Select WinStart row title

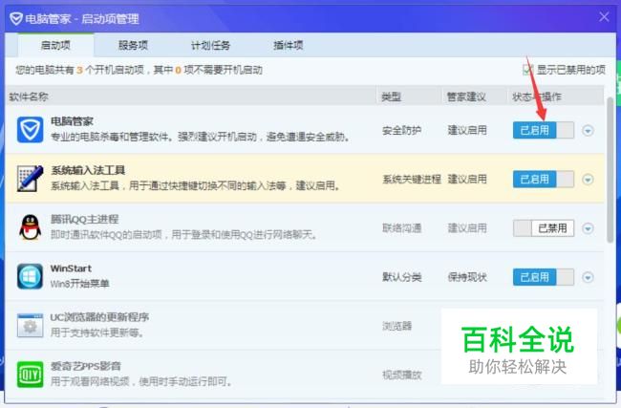point(71,268)
